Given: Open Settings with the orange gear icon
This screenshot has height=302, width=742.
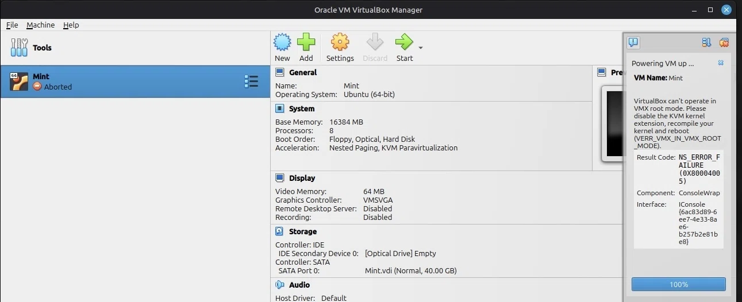Looking at the screenshot, I should tap(340, 42).
